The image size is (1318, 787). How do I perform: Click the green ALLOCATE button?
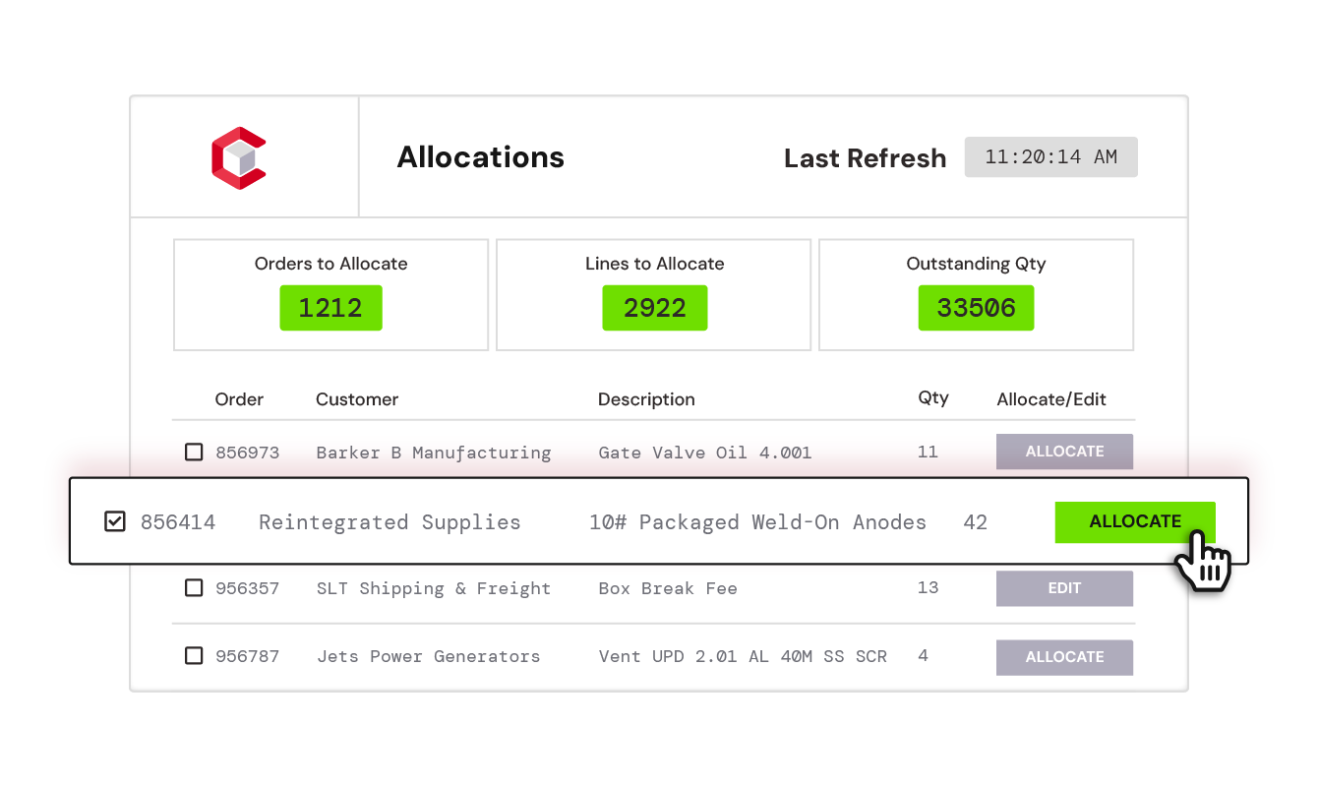point(1135,521)
